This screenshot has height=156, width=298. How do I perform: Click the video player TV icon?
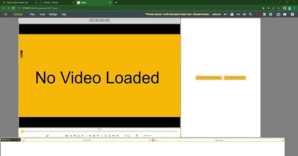click(x=279, y=14)
